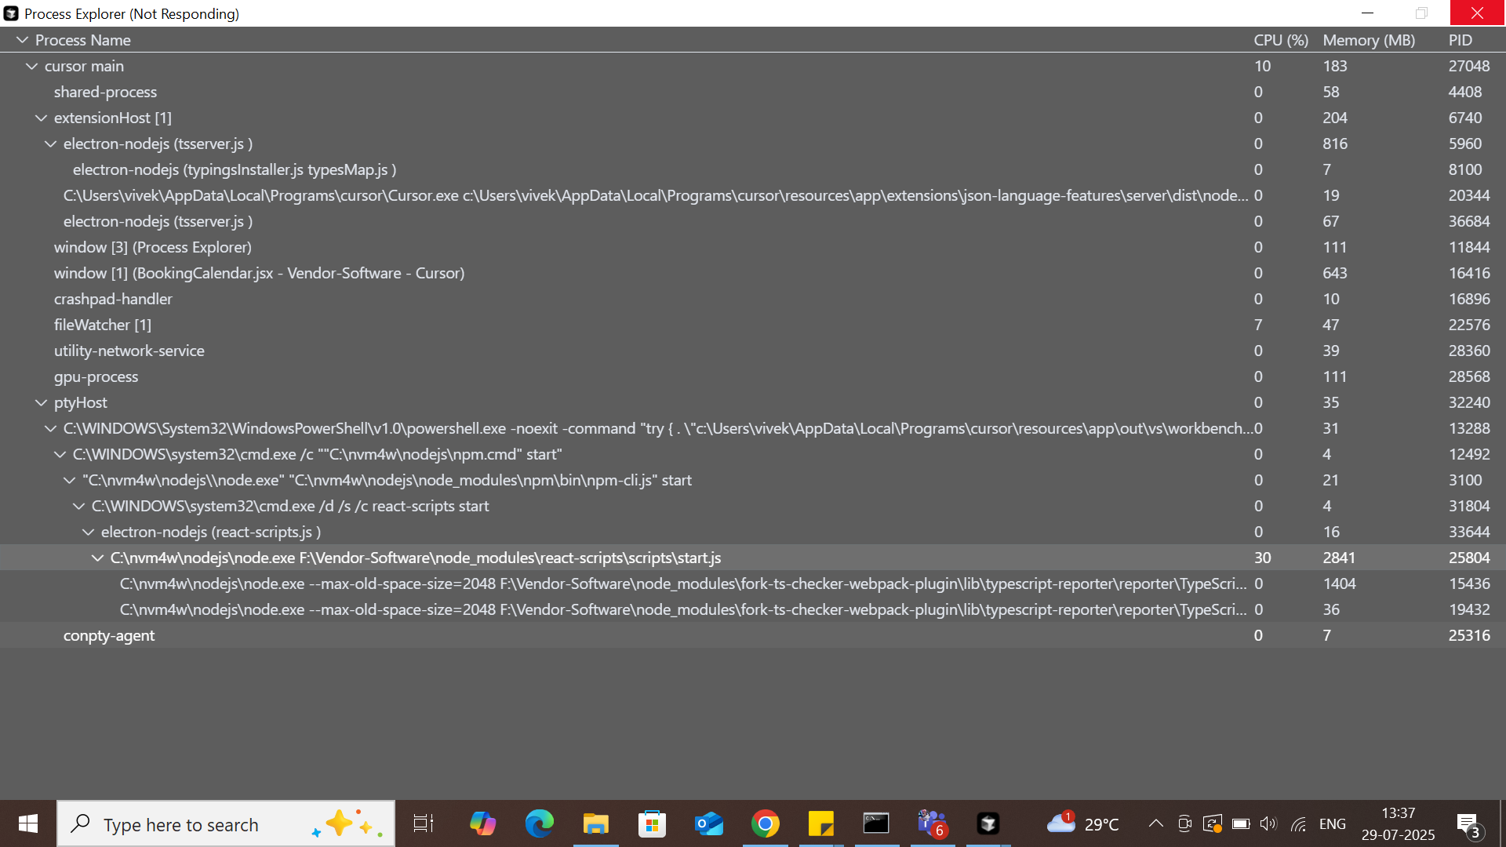Launch Microsoft Store taskbar icon
The height and width of the screenshot is (847, 1506).
652,823
